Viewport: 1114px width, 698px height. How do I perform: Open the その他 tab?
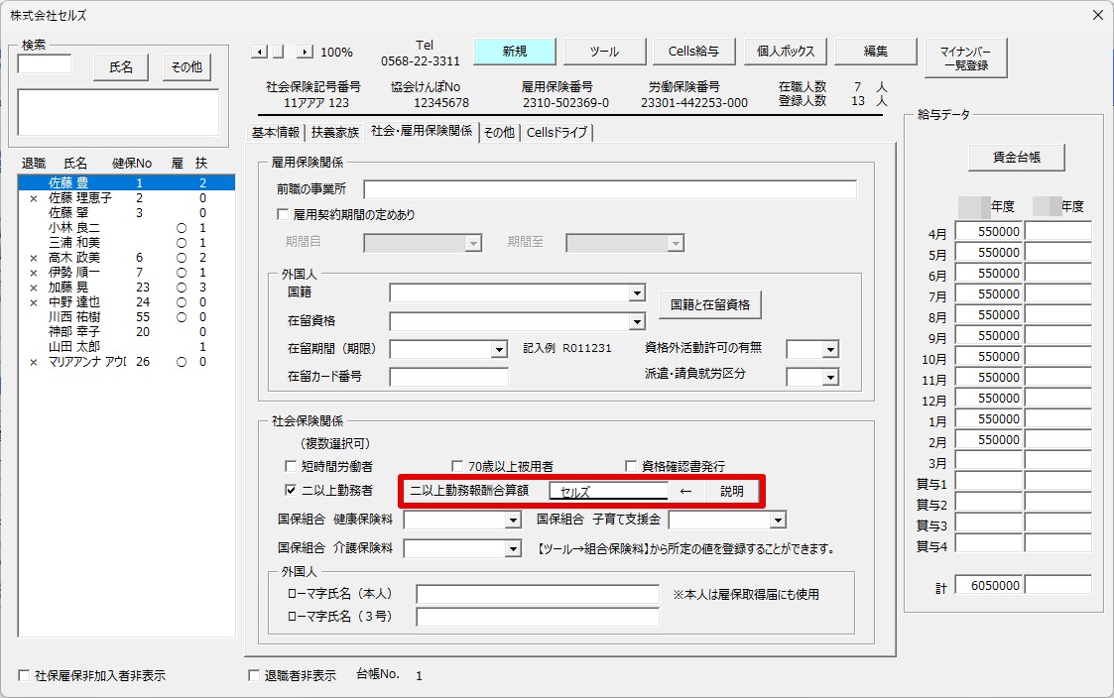pyautogui.click(x=499, y=133)
